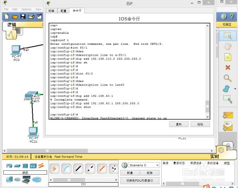The width and height of the screenshot is (238, 188).
Task: Open the Options menu
Action: point(26,9)
